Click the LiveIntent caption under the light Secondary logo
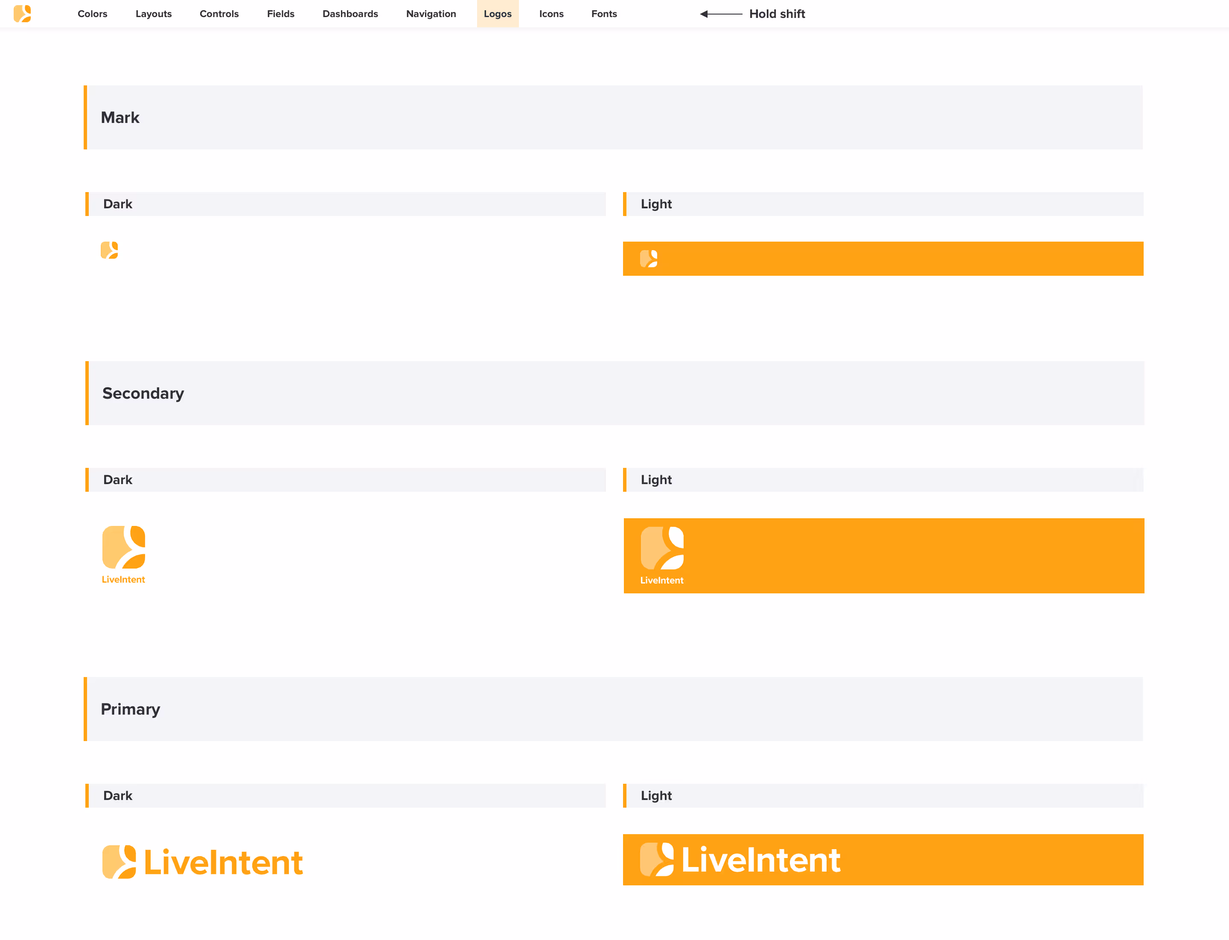Screen dimensions: 1229x940 click(662, 581)
